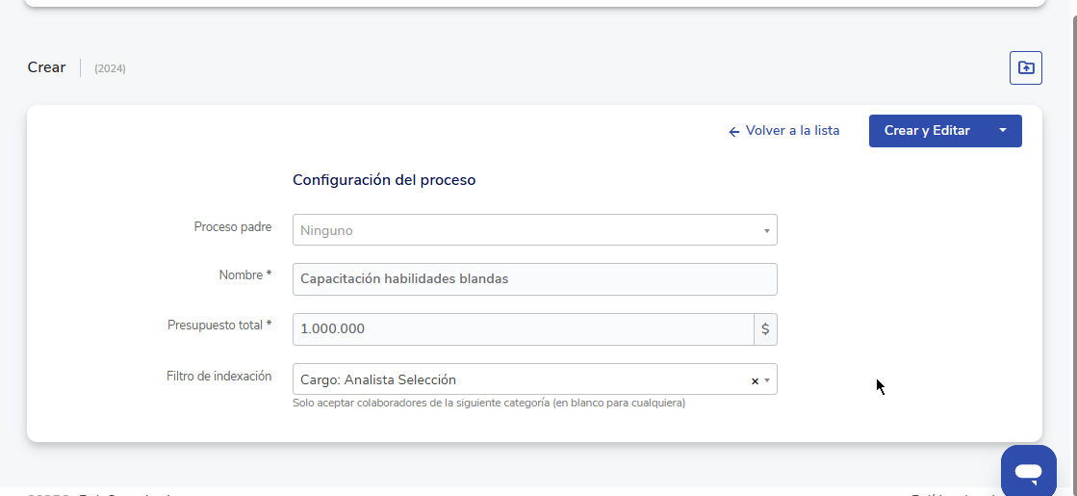Click the folder upload icon
The height and width of the screenshot is (496, 1077).
pos(1025,68)
